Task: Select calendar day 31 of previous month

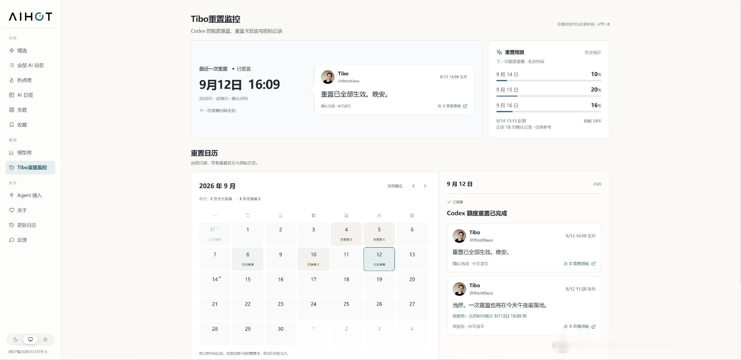Action: pyautogui.click(x=215, y=234)
